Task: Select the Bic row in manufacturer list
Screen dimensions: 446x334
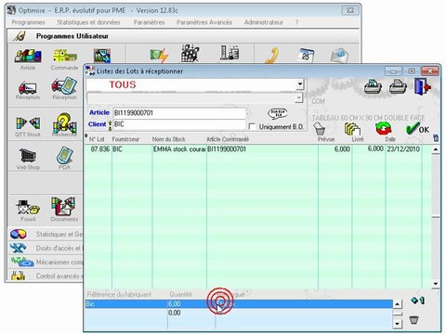Action: pyautogui.click(x=239, y=304)
